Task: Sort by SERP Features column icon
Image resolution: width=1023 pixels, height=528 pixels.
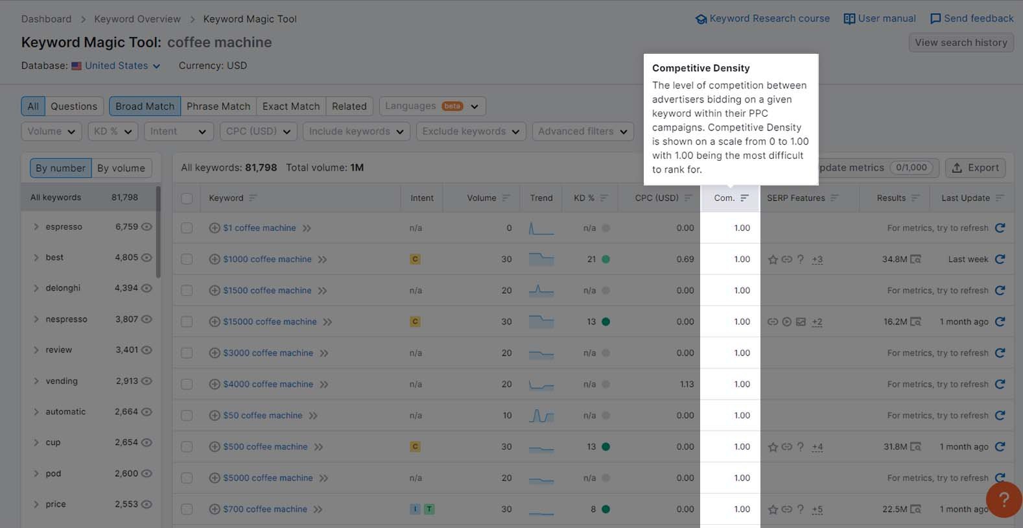Action: 834,198
